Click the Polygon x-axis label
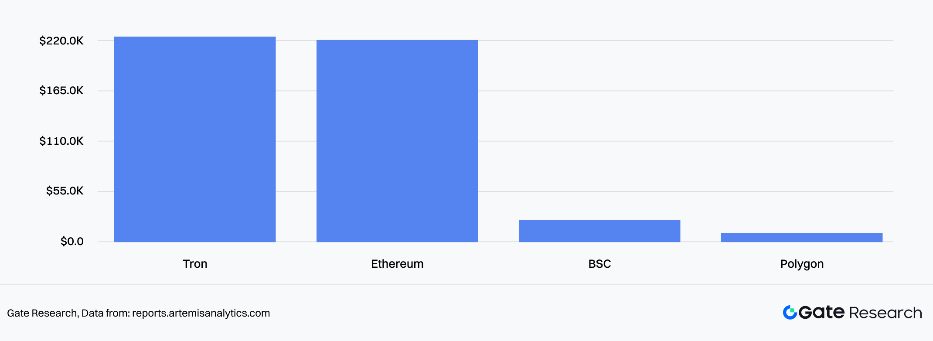Viewport: 933px width, 341px height. point(802,264)
